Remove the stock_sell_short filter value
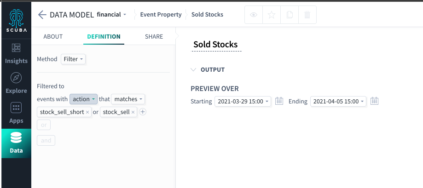423x188 pixels. tap(87, 112)
